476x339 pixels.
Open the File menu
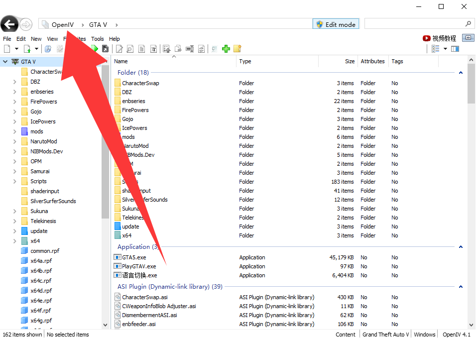(7, 39)
